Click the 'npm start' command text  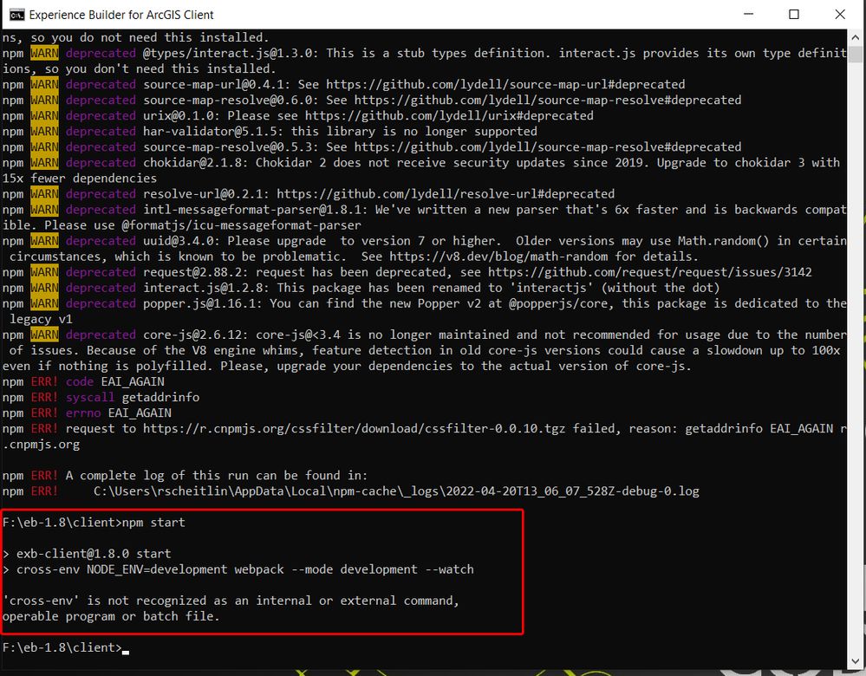[x=153, y=523]
